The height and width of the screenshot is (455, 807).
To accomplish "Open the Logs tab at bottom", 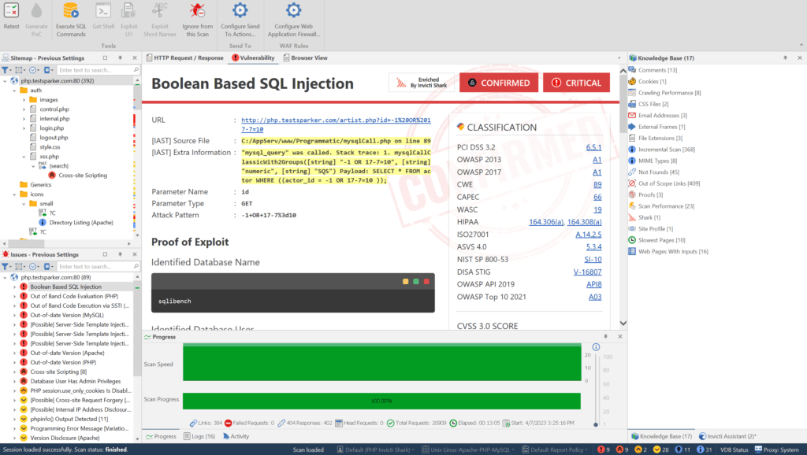I will 199,435.
